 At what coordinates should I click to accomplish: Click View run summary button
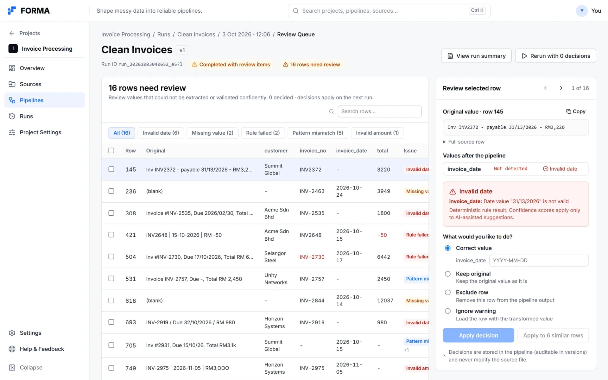(476, 56)
